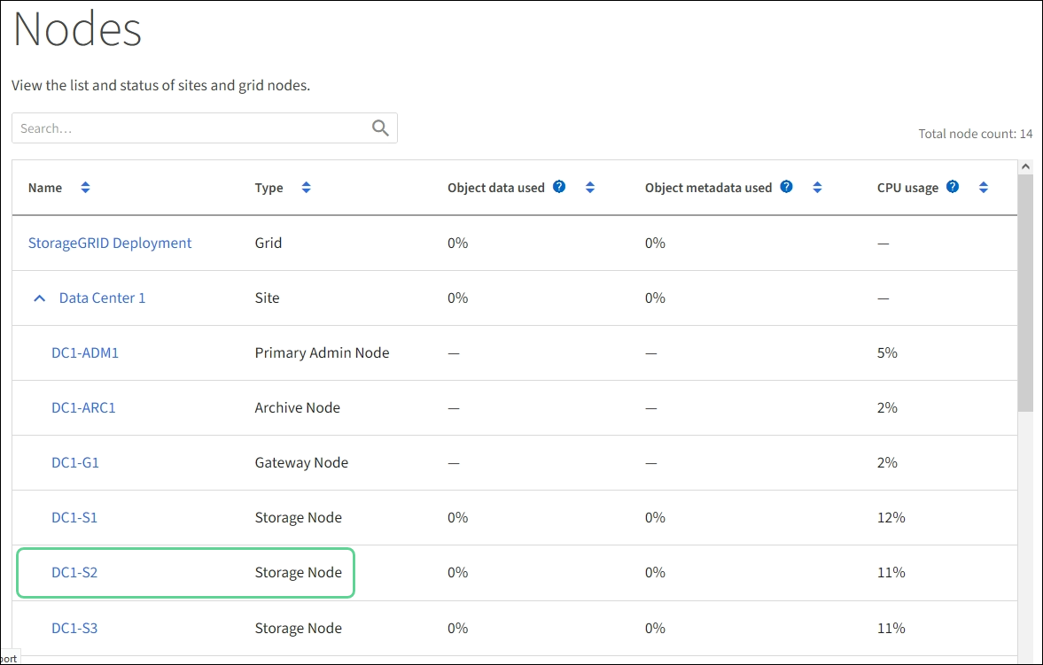This screenshot has height=665, width=1043.
Task: Open help for Object metadata used
Action: point(786,187)
